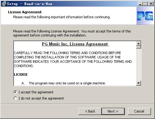The width and height of the screenshot is (155, 119).
Task: Return with the < Back button
Action: pos(90,111)
